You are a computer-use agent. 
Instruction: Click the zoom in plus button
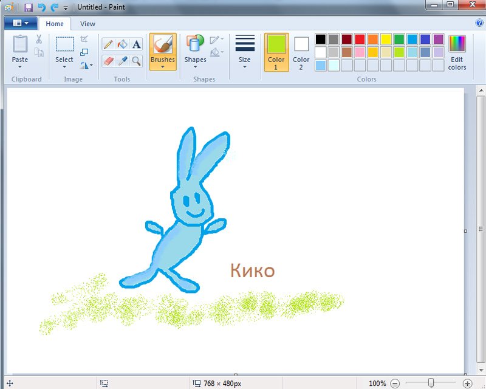(467, 384)
